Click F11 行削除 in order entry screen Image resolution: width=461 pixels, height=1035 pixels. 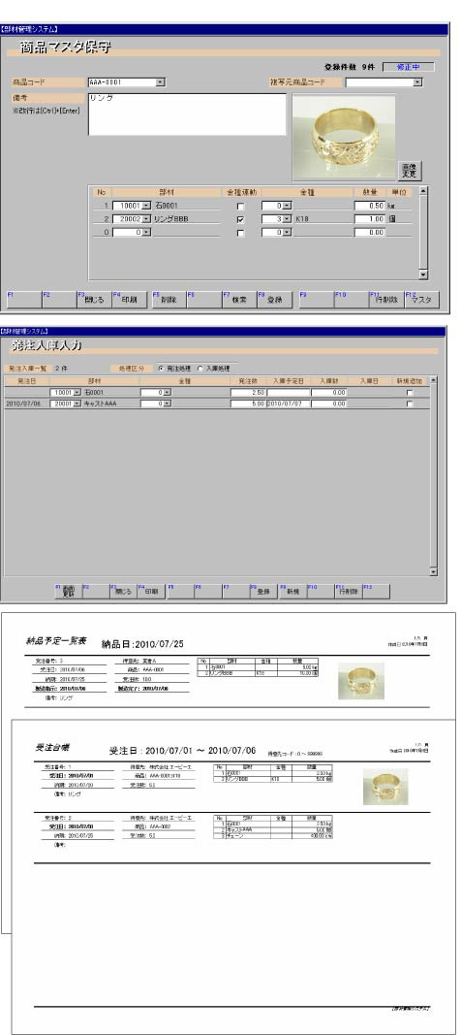tap(348, 592)
